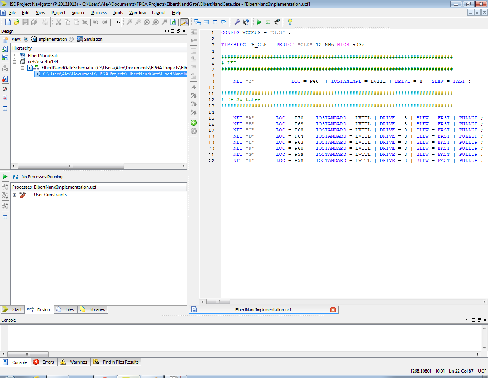
Task: Click the telescope icon in the toolbar
Action: [277, 22]
